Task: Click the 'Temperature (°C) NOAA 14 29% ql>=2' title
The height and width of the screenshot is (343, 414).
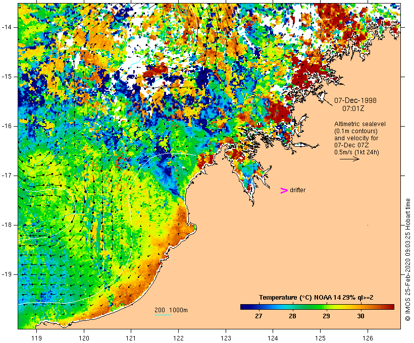Action: point(316,298)
